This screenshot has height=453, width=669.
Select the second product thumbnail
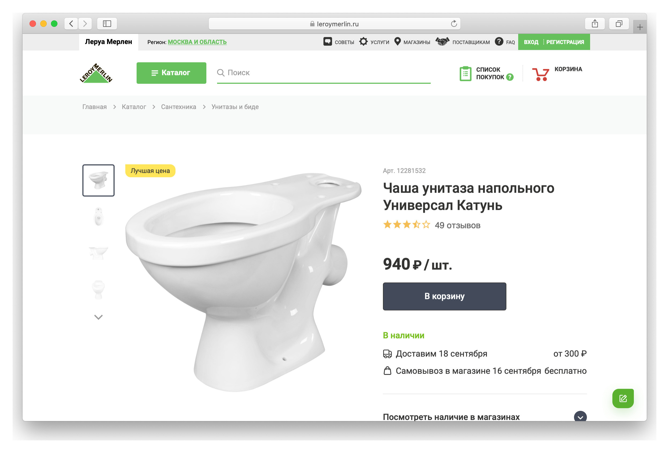point(98,217)
